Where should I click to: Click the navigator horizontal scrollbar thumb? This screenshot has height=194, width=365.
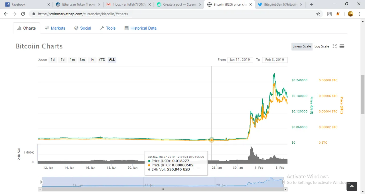[x=163, y=189]
